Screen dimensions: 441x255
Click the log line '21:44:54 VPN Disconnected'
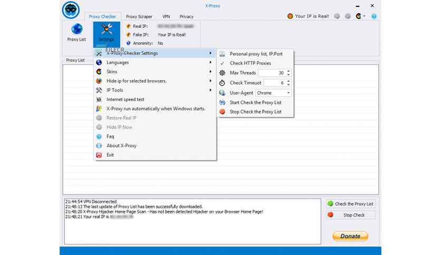coord(91,202)
